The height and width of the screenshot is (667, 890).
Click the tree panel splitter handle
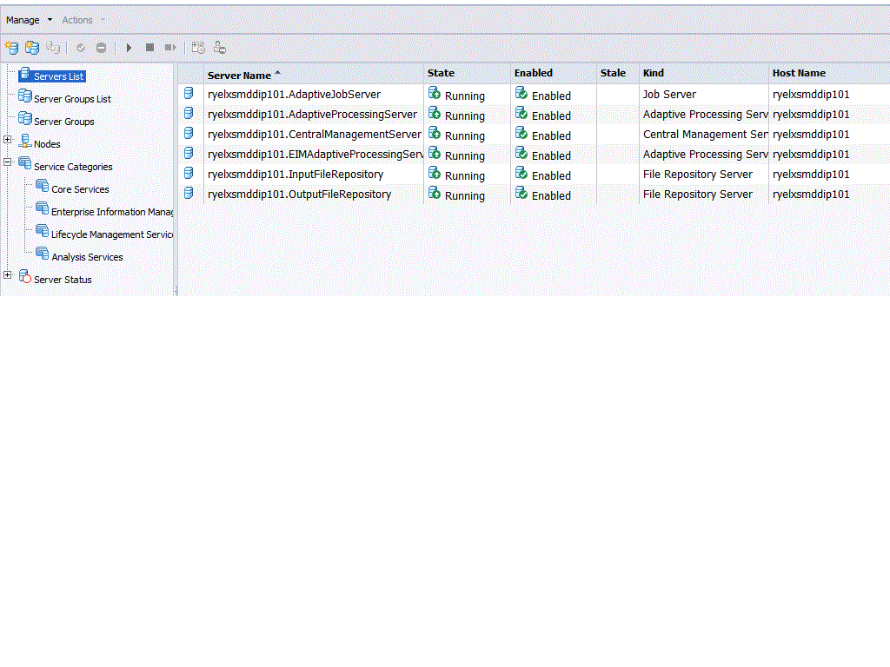click(x=176, y=291)
